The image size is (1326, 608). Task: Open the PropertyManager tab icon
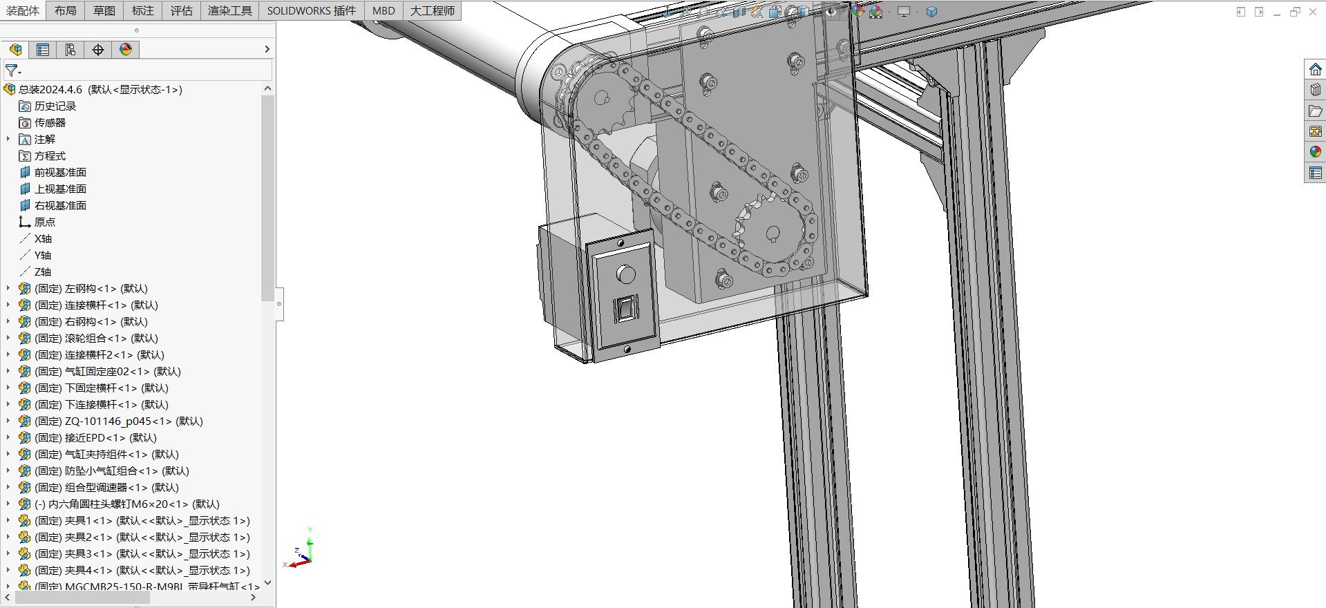point(43,49)
